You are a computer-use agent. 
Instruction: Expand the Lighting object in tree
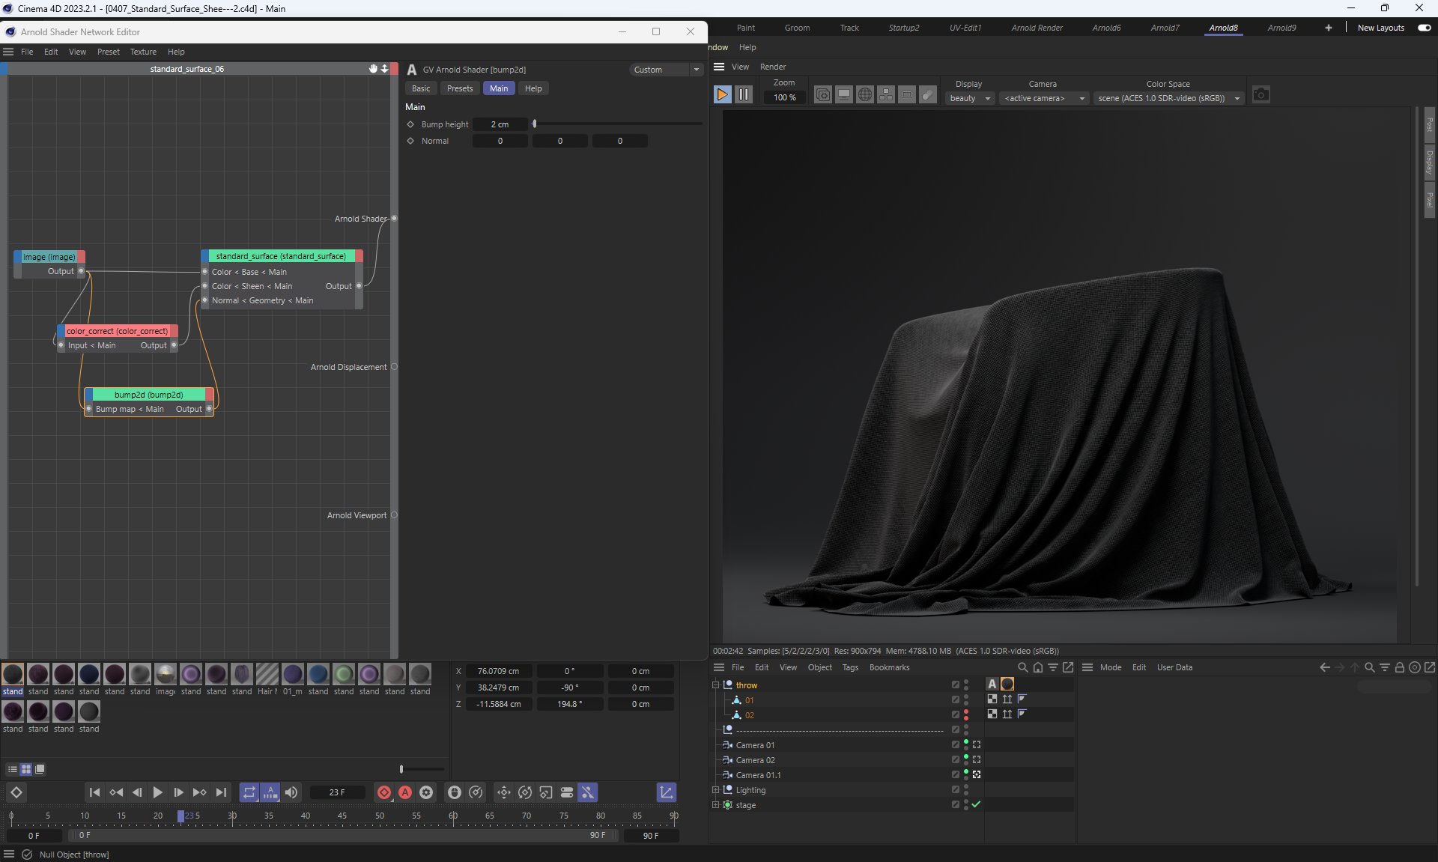point(715,790)
